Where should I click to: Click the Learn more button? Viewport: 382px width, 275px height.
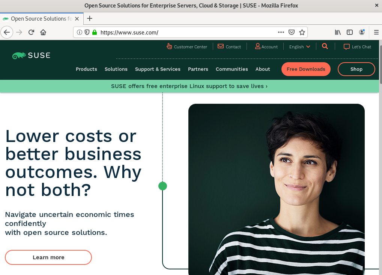[x=48, y=257]
